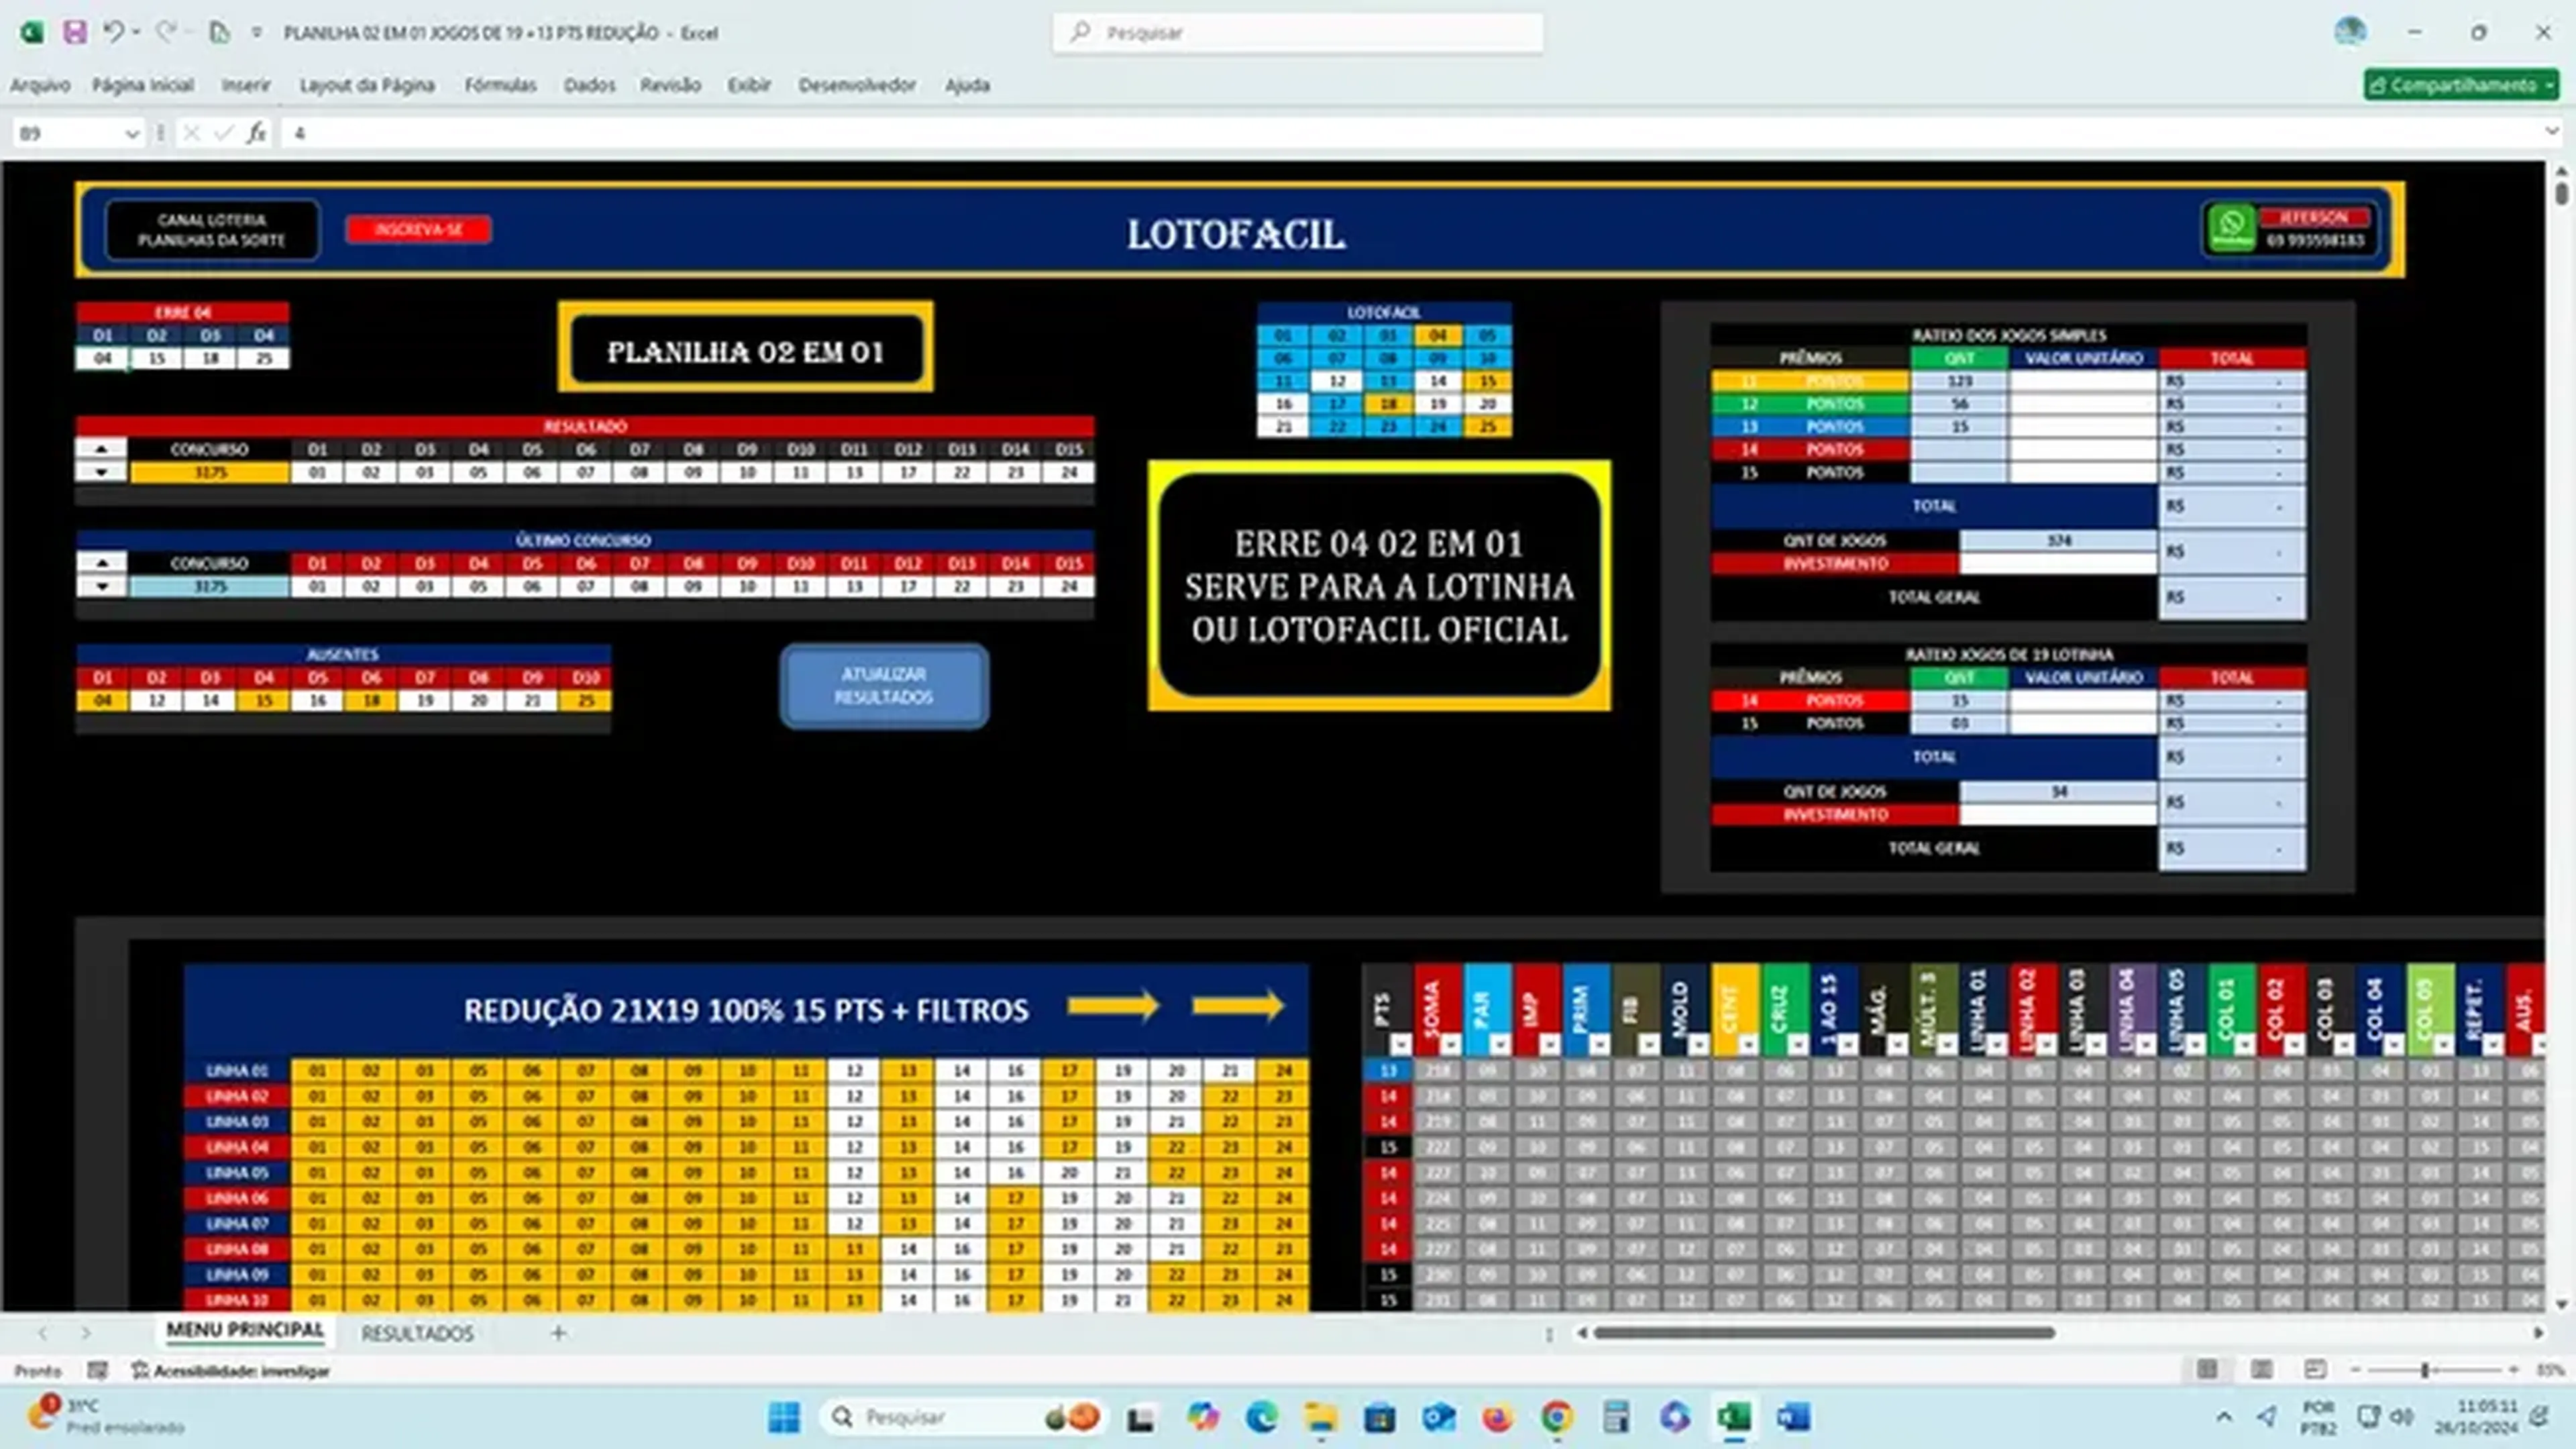
Task: Open Calculator from the taskbar
Action: [1616, 1417]
